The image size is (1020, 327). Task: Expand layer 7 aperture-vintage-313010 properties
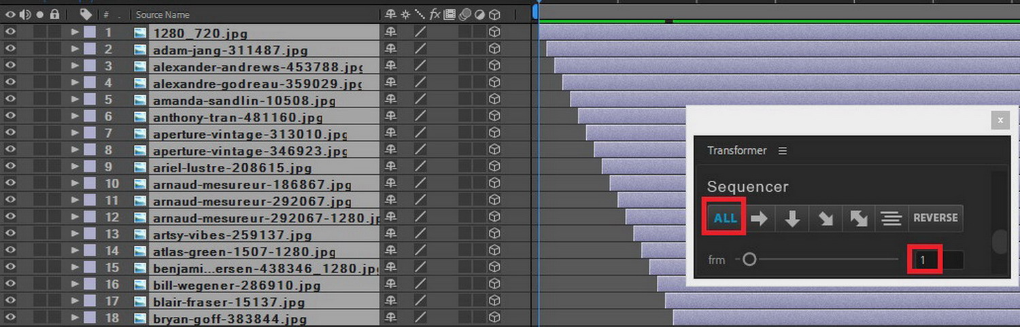[75, 133]
